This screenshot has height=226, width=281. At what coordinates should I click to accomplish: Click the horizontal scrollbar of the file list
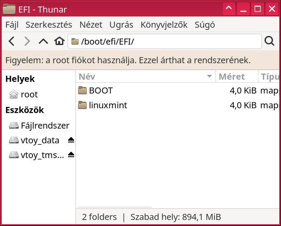[114, 207]
